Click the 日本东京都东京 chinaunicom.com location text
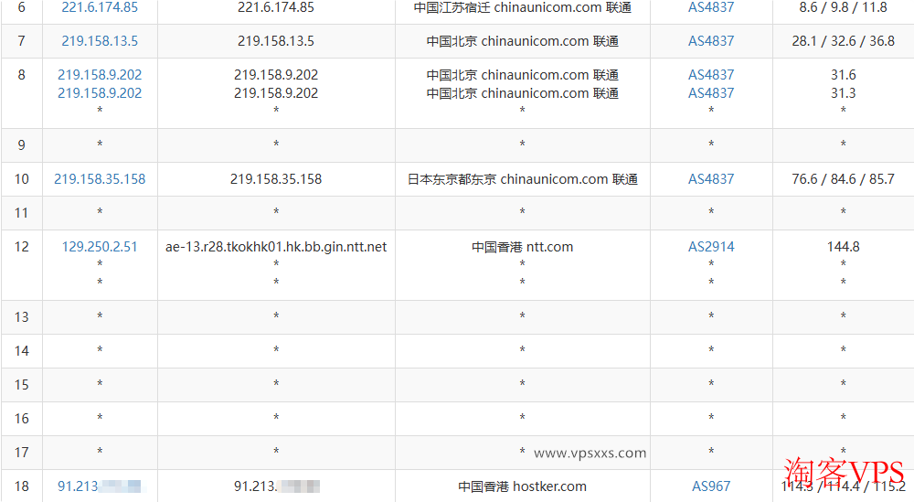 click(x=522, y=179)
